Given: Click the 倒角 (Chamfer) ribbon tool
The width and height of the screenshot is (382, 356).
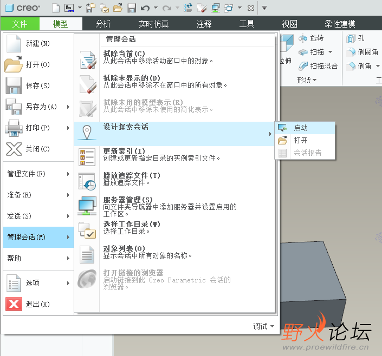Looking at the screenshot, I should (x=359, y=66).
